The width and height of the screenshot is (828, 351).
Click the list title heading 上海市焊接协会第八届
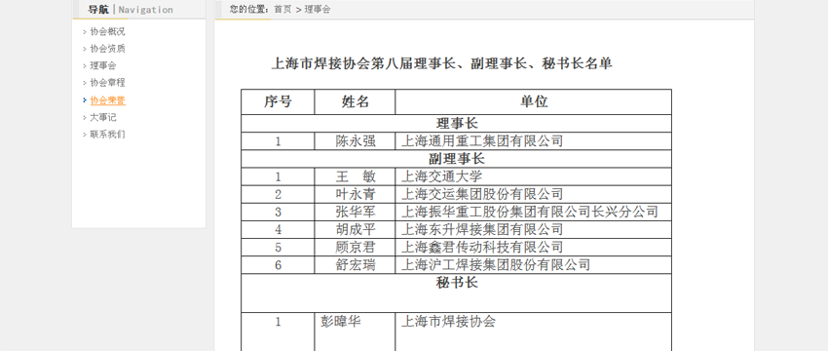coord(442,64)
